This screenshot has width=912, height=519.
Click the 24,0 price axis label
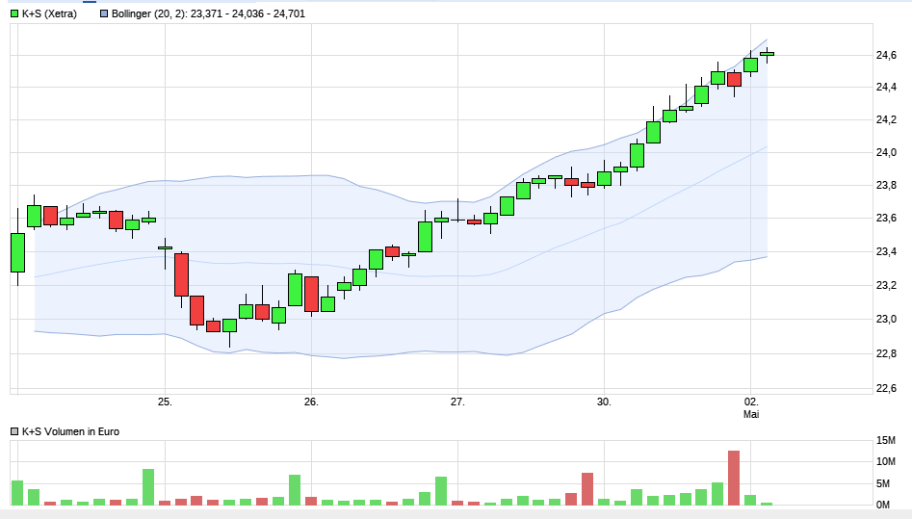[x=886, y=152]
